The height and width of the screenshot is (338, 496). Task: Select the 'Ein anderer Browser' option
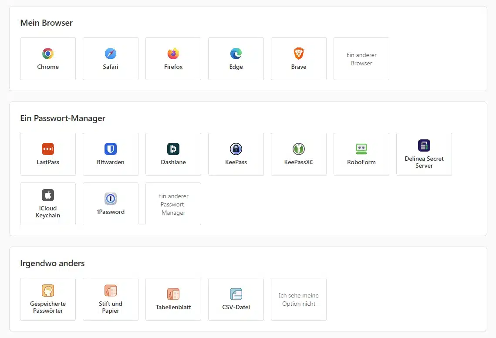[361, 59]
